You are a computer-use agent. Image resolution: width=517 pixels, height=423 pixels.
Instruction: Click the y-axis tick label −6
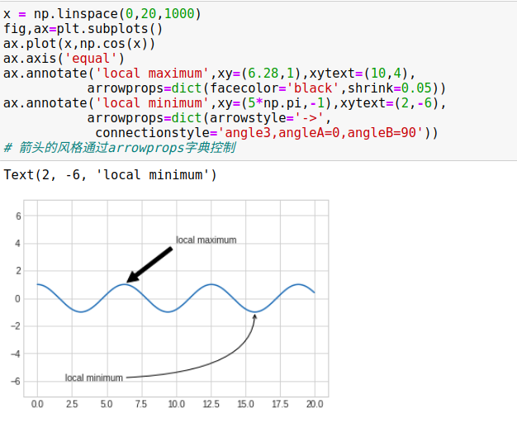click(x=16, y=382)
